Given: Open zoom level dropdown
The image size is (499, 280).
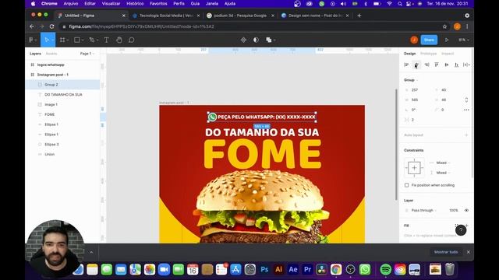Looking at the screenshot, I should [x=464, y=40].
